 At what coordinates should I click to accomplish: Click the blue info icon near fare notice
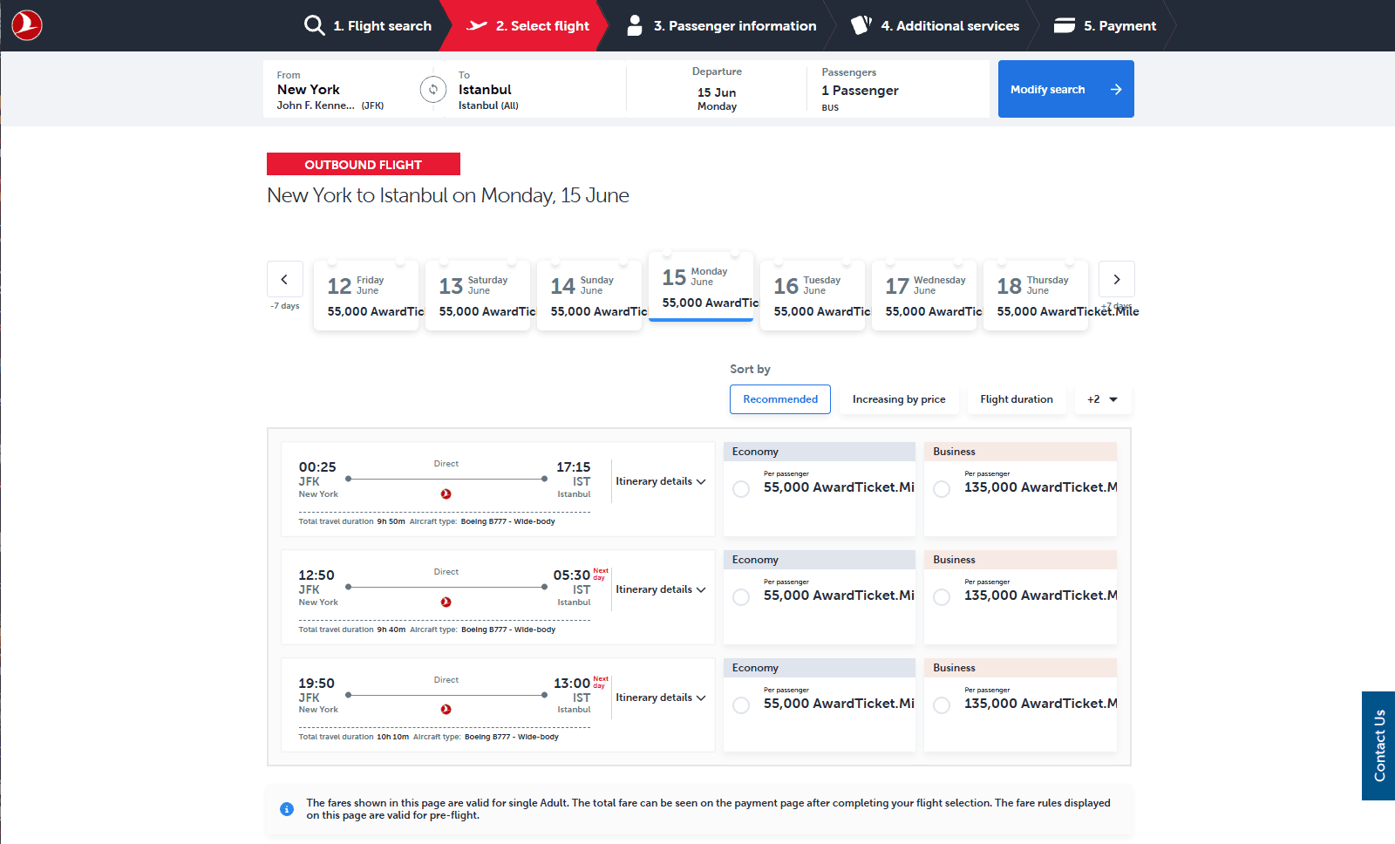click(x=287, y=809)
